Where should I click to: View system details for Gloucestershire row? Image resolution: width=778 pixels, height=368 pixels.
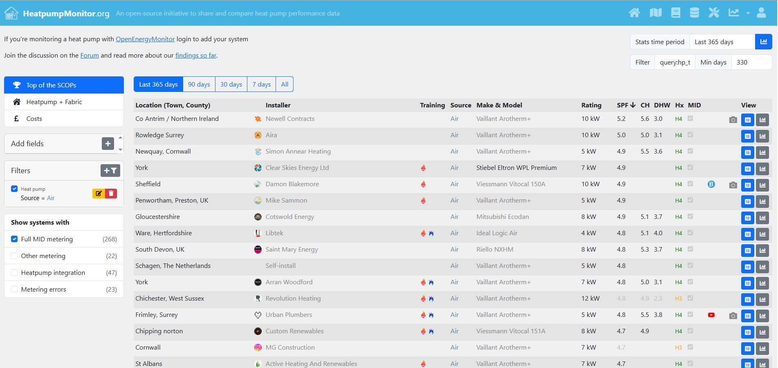(x=748, y=218)
